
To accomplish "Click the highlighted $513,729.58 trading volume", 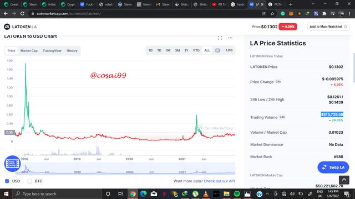I will [332, 114].
